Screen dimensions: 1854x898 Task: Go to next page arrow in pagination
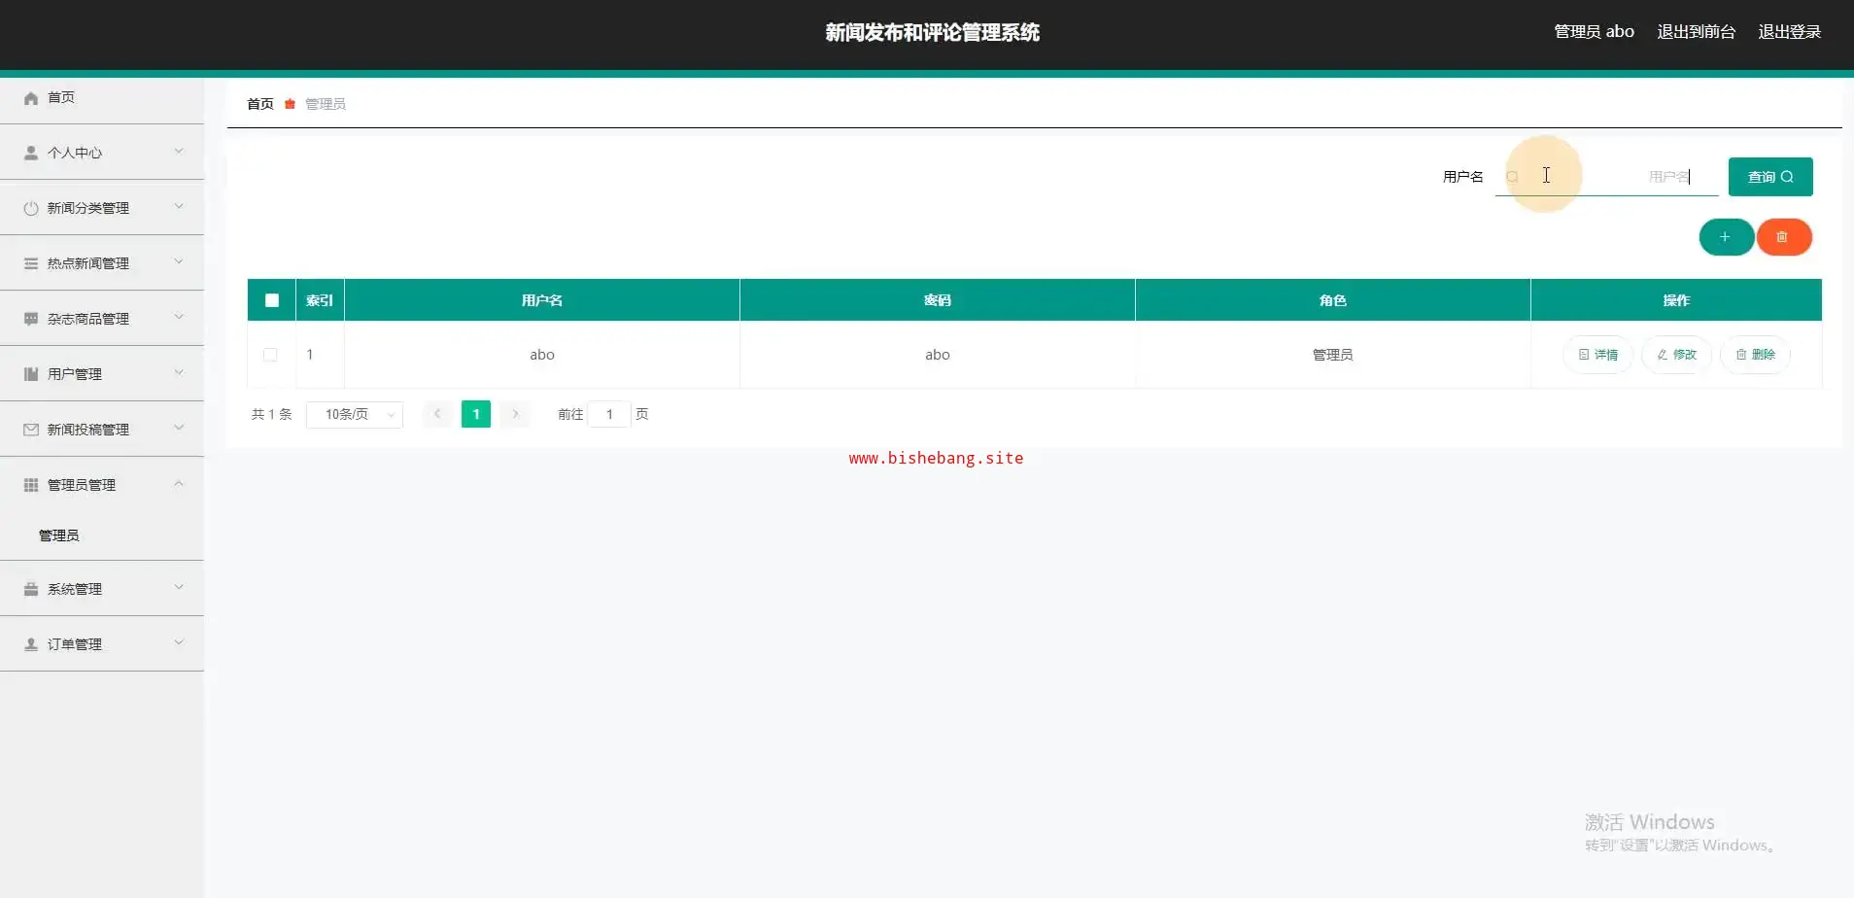coord(515,414)
